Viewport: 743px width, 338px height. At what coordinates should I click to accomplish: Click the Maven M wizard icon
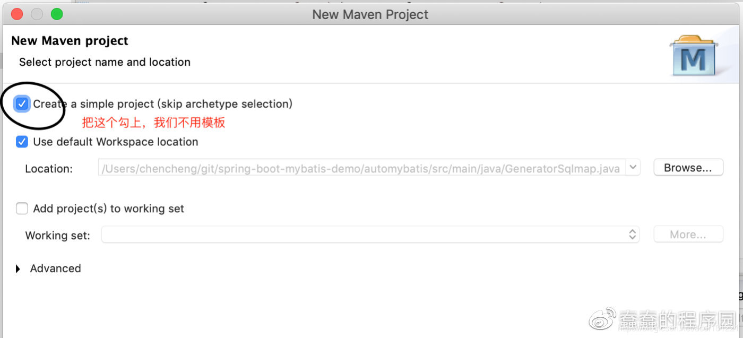[x=693, y=56]
